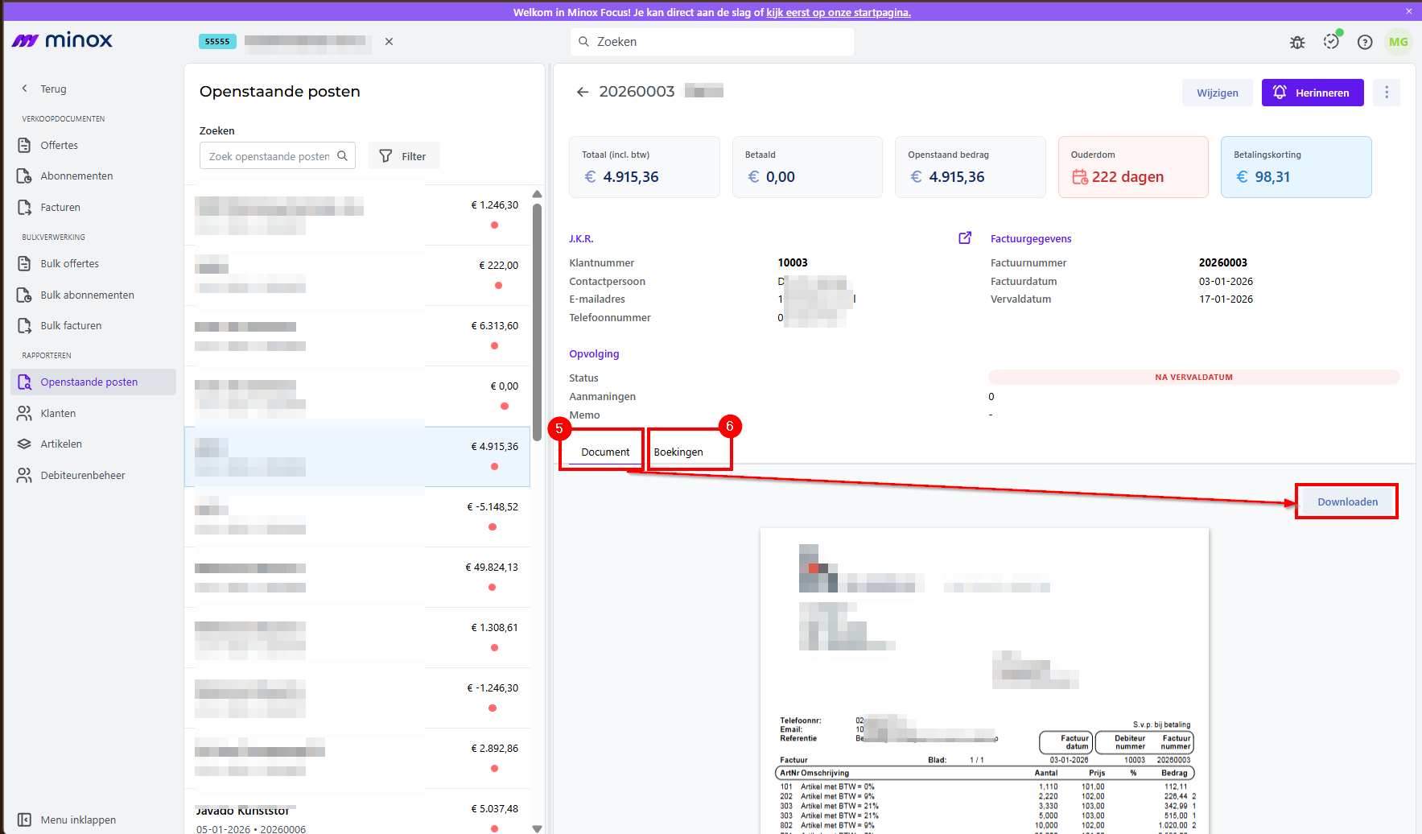The image size is (1422, 834).
Task: Open the Filter button
Action: [404, 156]
